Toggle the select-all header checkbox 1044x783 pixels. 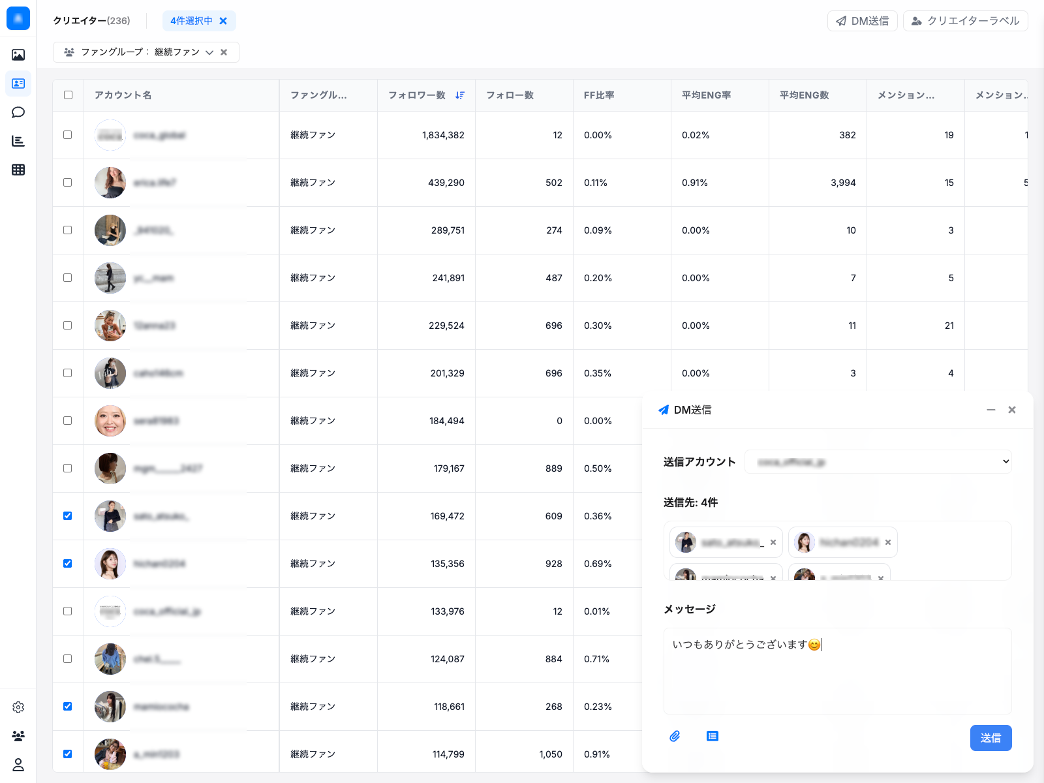click(69, 95)
